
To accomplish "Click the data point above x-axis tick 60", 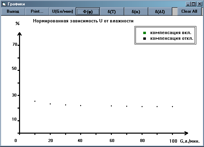I will (112, 106).
